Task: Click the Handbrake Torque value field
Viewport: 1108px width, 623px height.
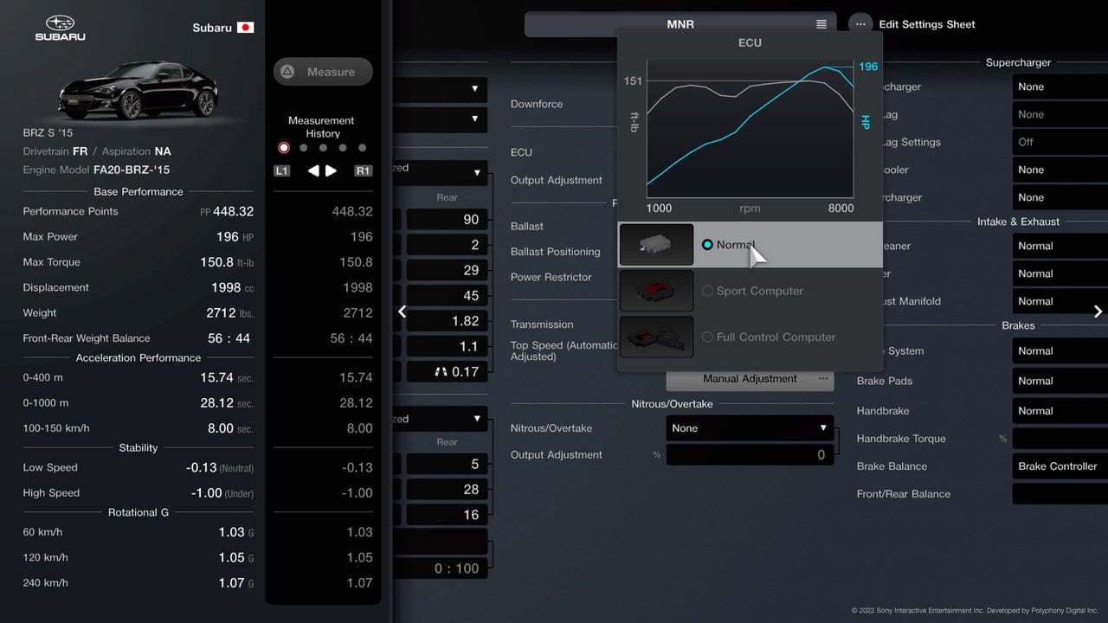Action: pos(1060,439)
